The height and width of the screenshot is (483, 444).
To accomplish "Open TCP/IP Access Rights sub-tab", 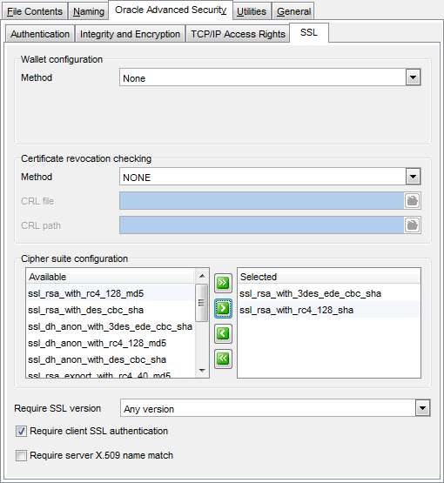I will click(x=238, y=34).
